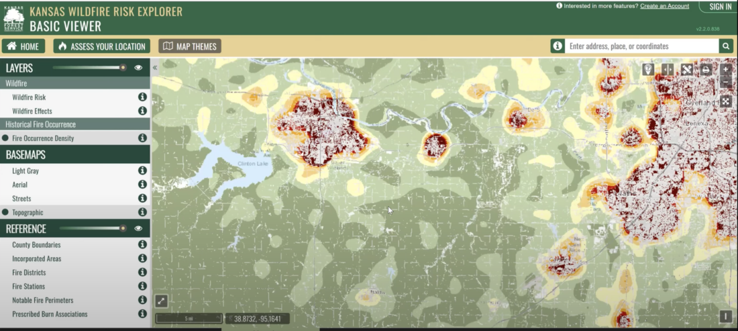The image size is (738, 331).
Task: Open Assess Your Location
Action: point(101,46)
